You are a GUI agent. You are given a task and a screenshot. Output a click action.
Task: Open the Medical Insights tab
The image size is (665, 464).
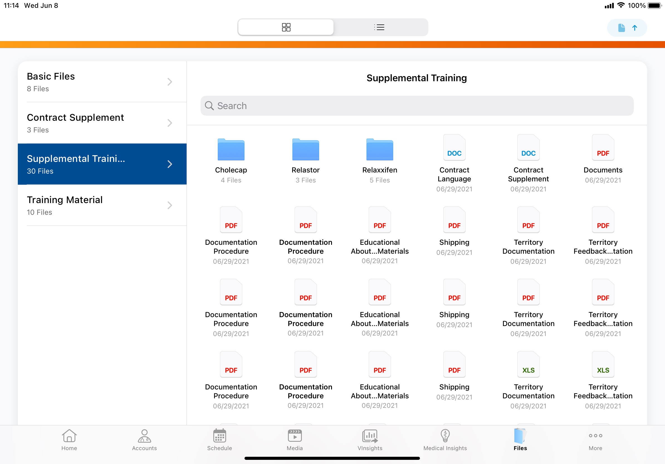click(445, 440)
